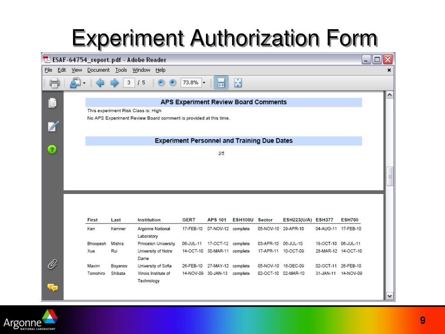The image size is (445, 334).
Task: Open the Tools menu
Action: (x=121, y=70)
